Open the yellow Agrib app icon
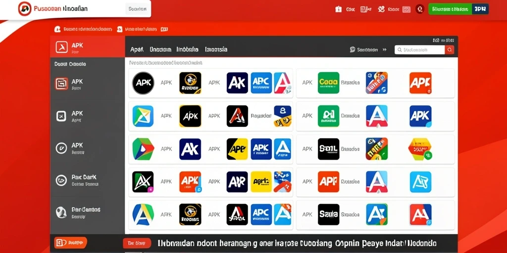507x253 pixels. [x=261, y=182]
